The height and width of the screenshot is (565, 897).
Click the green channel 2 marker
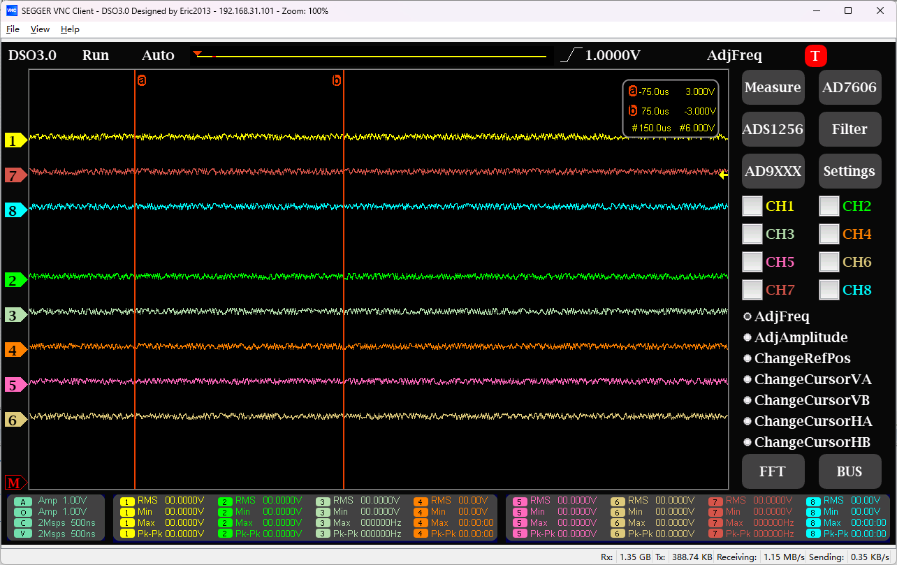tap(15, 281)
